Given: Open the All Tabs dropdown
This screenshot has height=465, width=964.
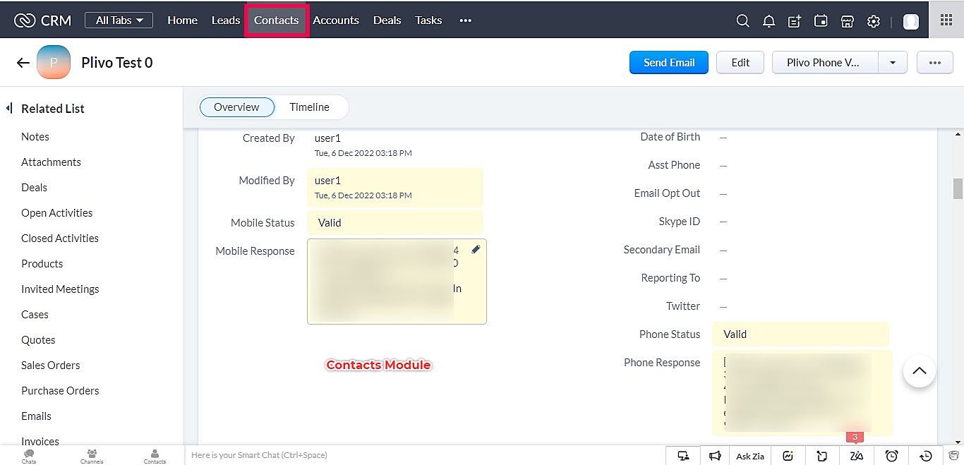Looking at the screenshot, I should (119, 20).
